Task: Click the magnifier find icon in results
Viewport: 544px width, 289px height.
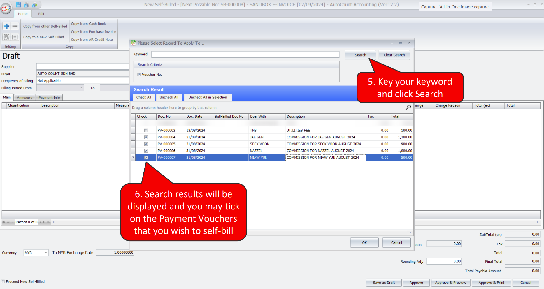Action: [x=408, y=108]
